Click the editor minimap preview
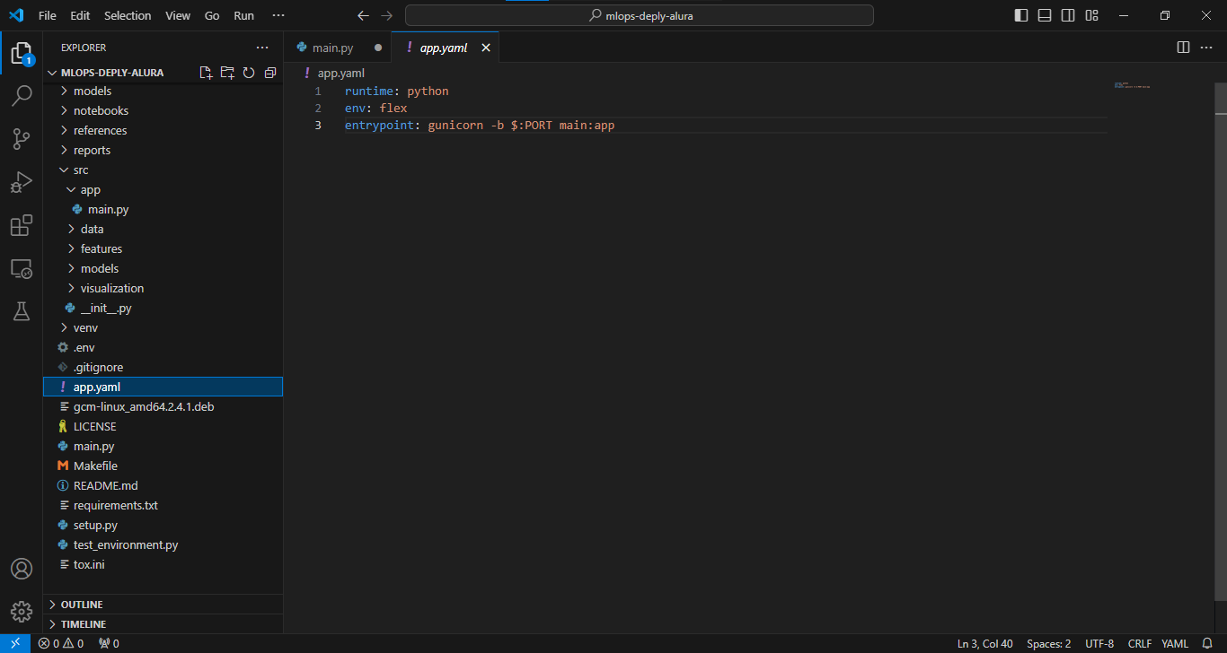The height and width of the screenshot is (653, 1227). 1132,86
